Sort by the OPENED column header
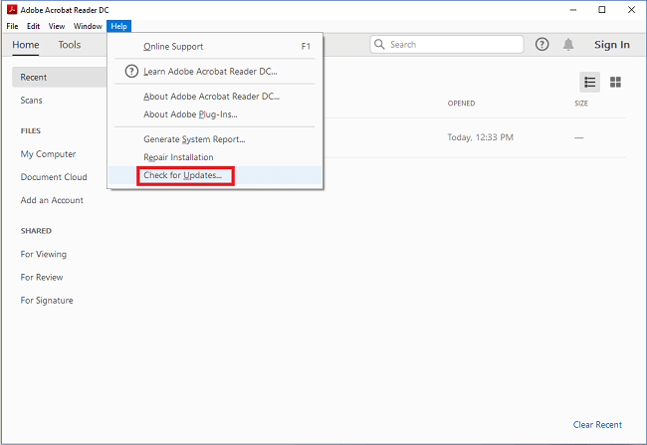Screen dimensions: 647x445 [461, 104]
